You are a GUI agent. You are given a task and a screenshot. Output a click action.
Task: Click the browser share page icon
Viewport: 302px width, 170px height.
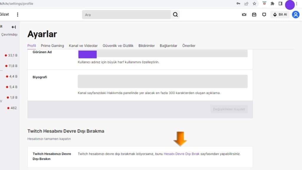(246, 4)
